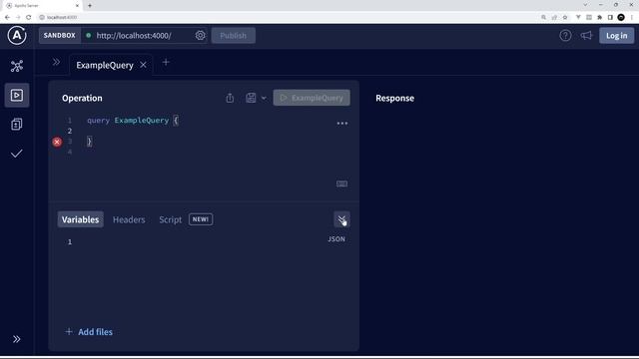Click the query ExampleQuery code line
639x359 pixels.
pos(133,121)
